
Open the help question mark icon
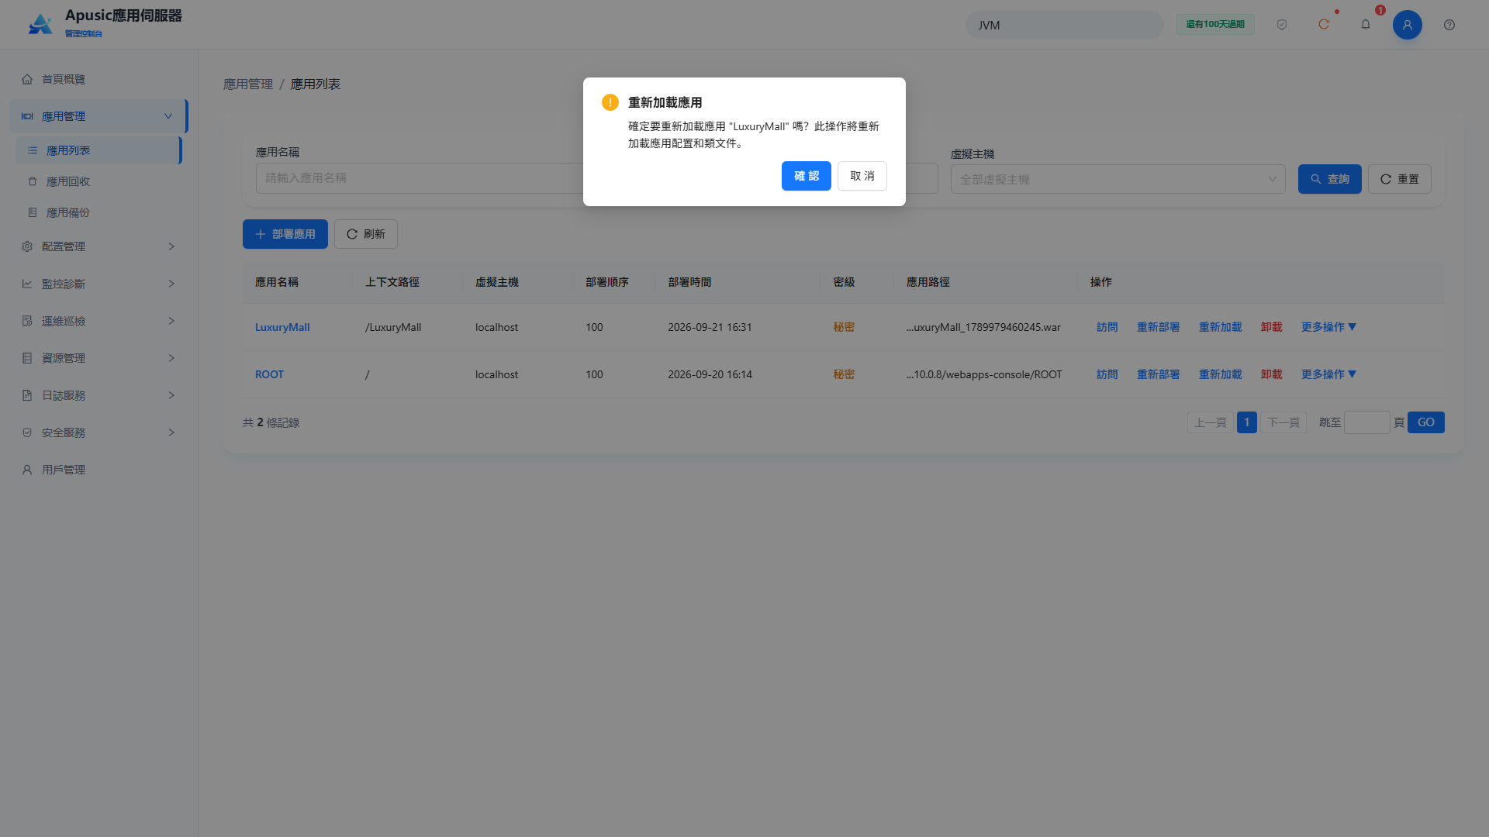(1449, 25)
